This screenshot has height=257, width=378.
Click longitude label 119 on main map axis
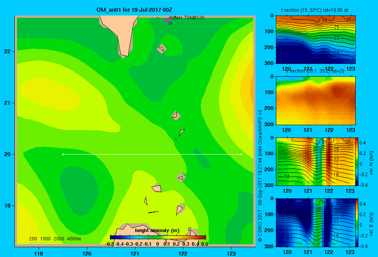[x=39, y=253]
